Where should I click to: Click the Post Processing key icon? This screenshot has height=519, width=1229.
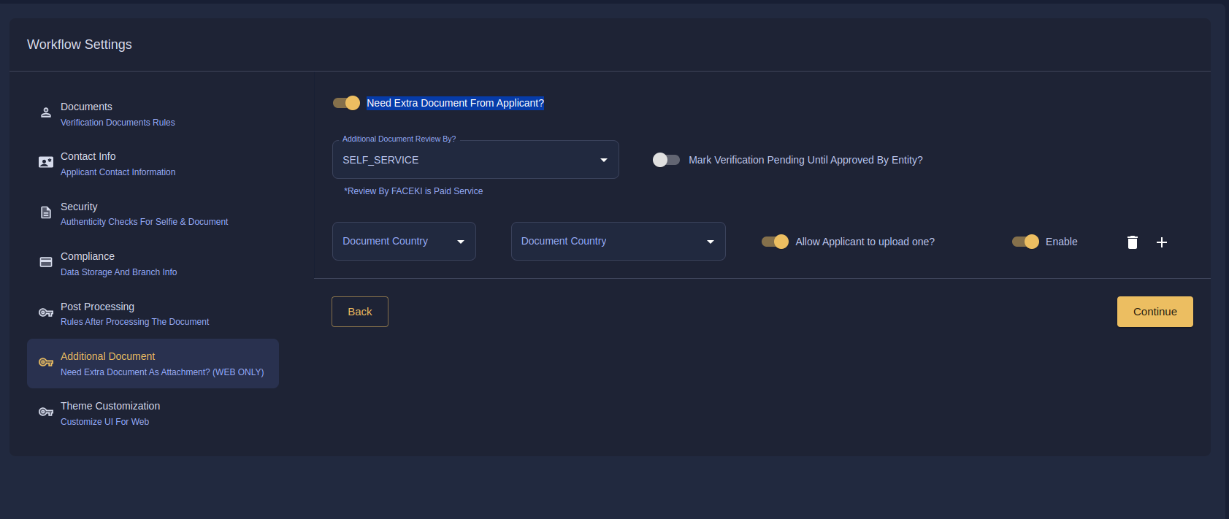pyautogui.click(x=46, y=313)
